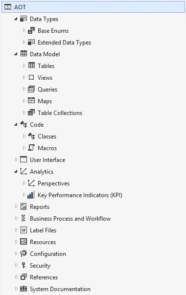Click the Maps node icon
186x295 pixels.
31,101
